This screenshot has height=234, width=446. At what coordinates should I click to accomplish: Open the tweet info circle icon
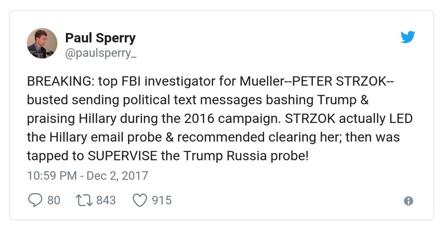click(x=409, y=201)
